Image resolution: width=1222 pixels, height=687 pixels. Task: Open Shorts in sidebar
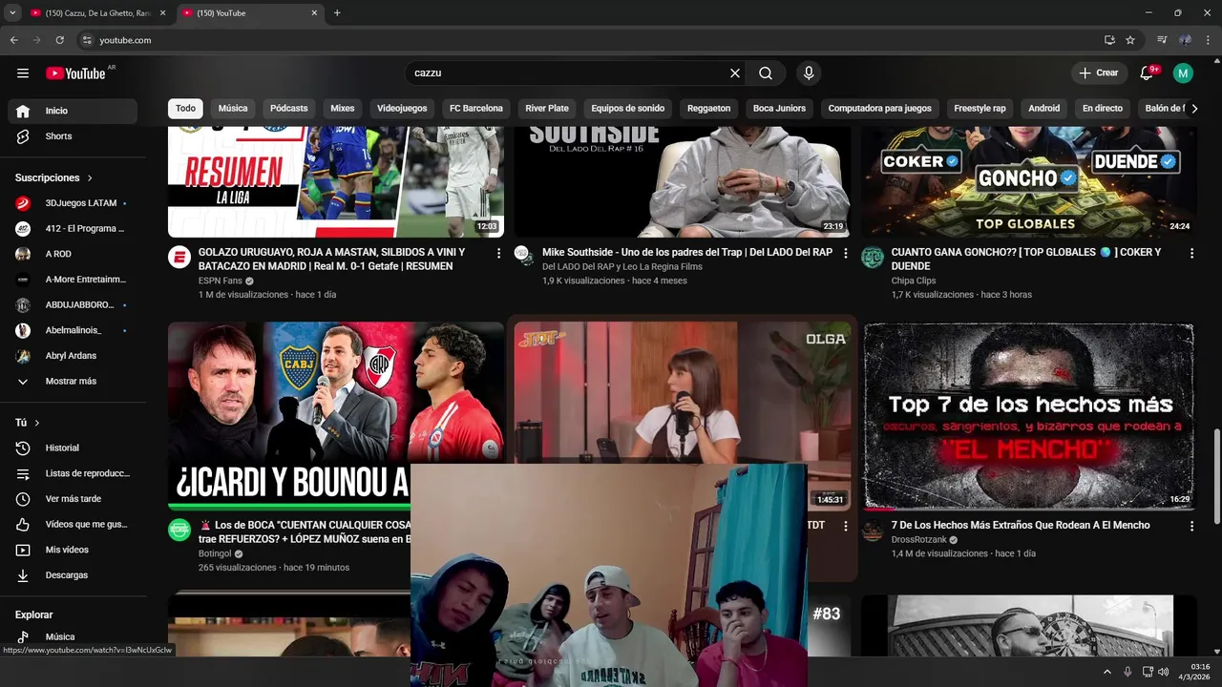[x=73, y=136]
